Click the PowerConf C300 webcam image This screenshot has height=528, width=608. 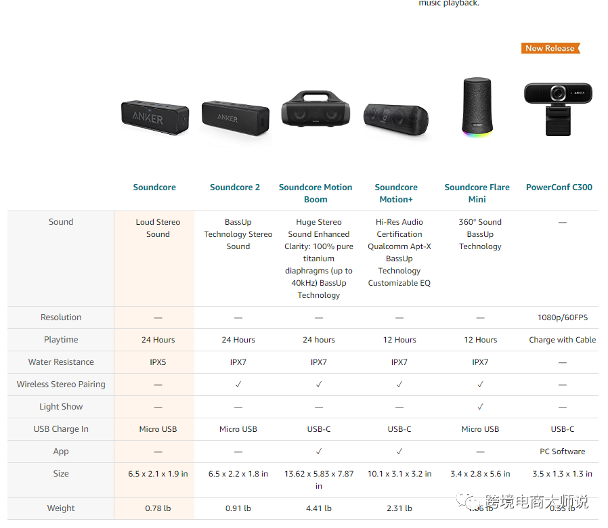559,109
